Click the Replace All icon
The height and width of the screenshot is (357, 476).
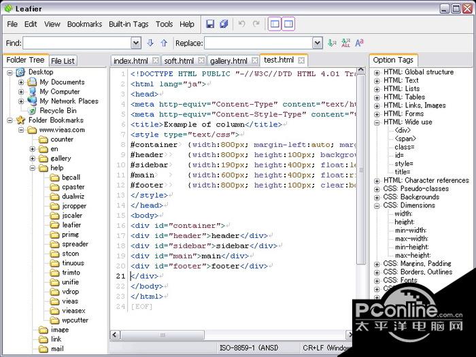click(x=345, y=43)
